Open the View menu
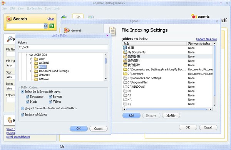This screenshot has width=231, height=150. 21,8
